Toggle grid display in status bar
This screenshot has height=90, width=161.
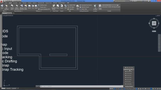pos(115,89)
